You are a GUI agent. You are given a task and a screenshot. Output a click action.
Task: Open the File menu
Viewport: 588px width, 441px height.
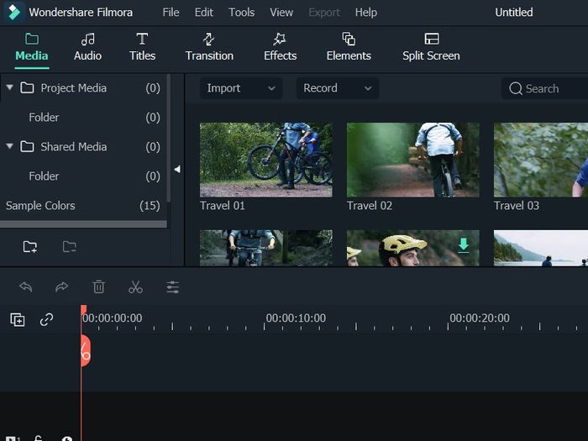[171, 13]
